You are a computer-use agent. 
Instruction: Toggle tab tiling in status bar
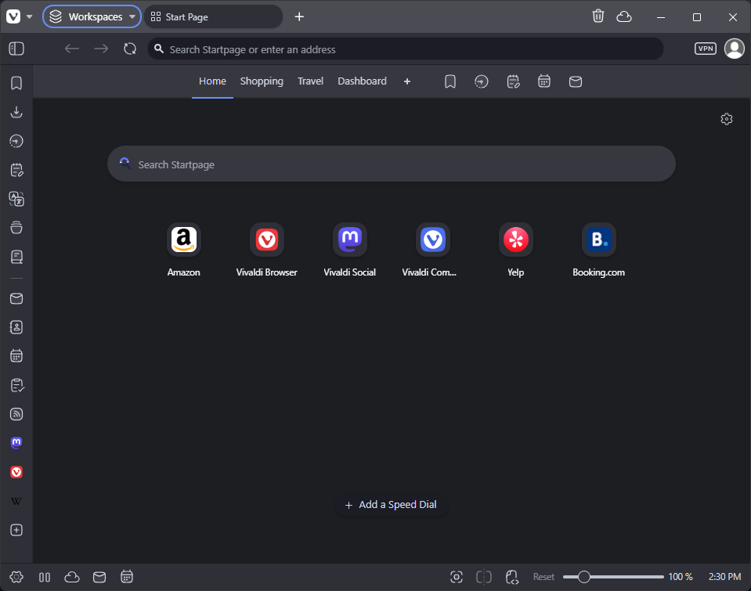(45, 577)
